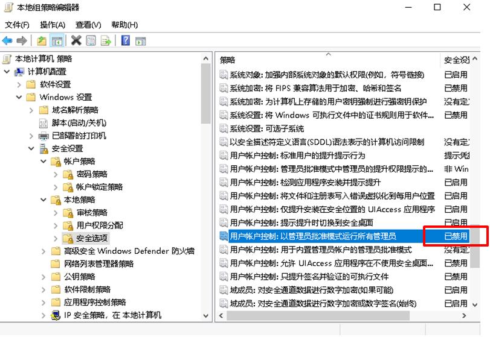Open the 帮助(H) menu
This screenshot has height=337, width=490.
coord(124,25)
